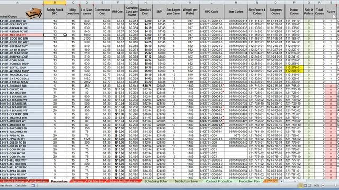Viewport: 339px width, 190px height.
Task: Click the Main arrow navigation button
Action: click(x=33, y=13)
